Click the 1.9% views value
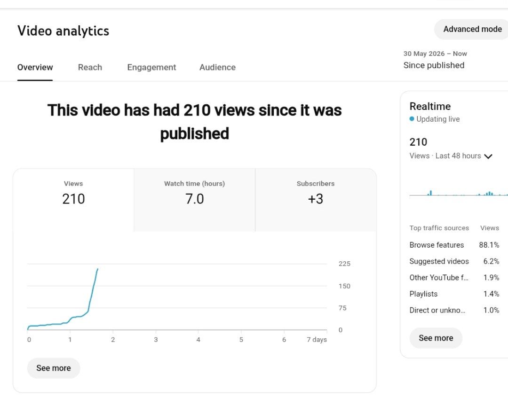The height and width of the screenshot is (406, 508). (x=491, y=277)
